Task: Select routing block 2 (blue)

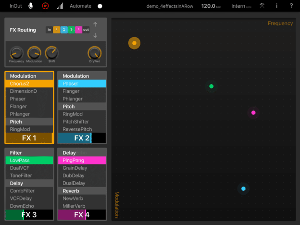Action: [64, 30]
